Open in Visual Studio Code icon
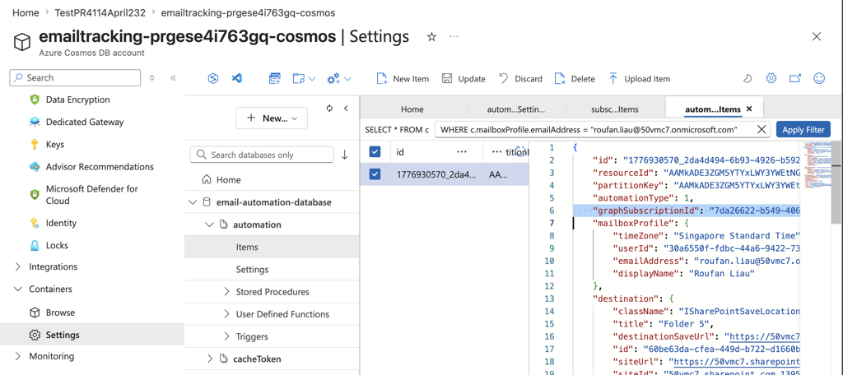 click(236, 78)
